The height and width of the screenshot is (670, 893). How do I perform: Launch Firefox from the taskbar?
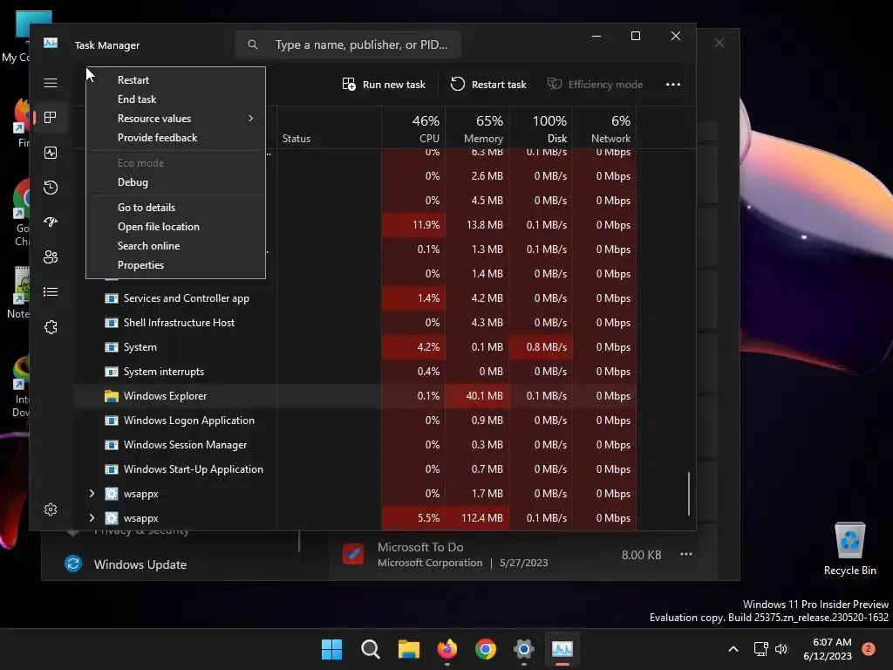[447, 649]
